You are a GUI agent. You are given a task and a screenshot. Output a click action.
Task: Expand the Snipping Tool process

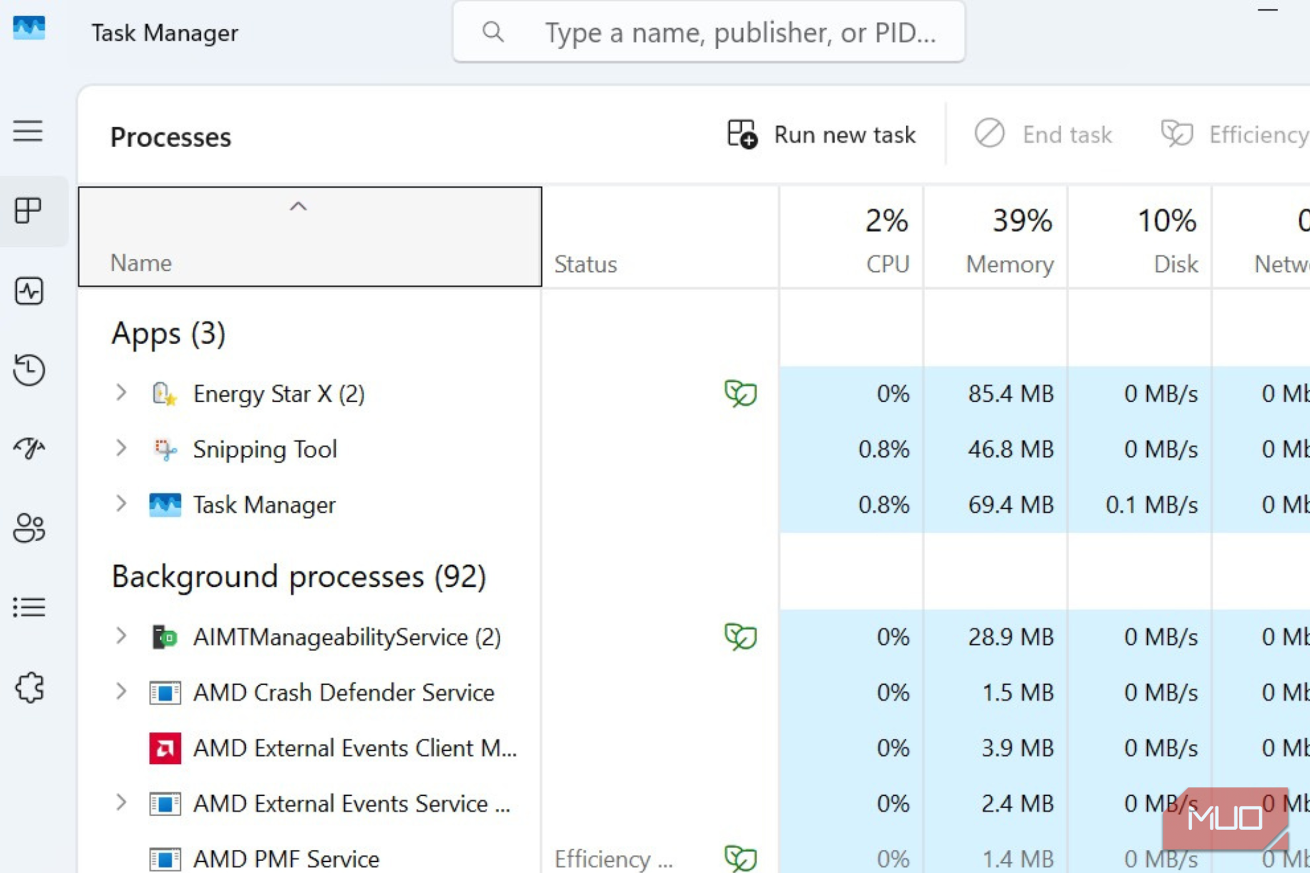tap(121, 448)
